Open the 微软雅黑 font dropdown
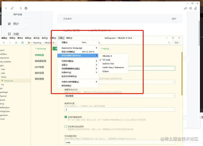This screenshot has height=146, width=203. (x=120, y=96)
